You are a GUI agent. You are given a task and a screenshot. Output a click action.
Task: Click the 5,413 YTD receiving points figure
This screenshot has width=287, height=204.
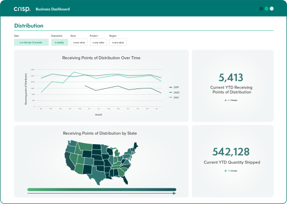(231, 78)
